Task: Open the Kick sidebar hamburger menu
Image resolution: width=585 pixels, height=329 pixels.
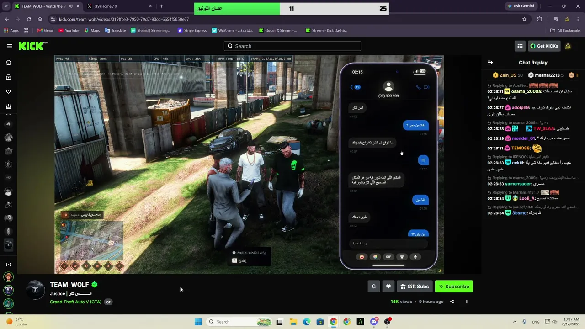Action: (x=10, y=46)
